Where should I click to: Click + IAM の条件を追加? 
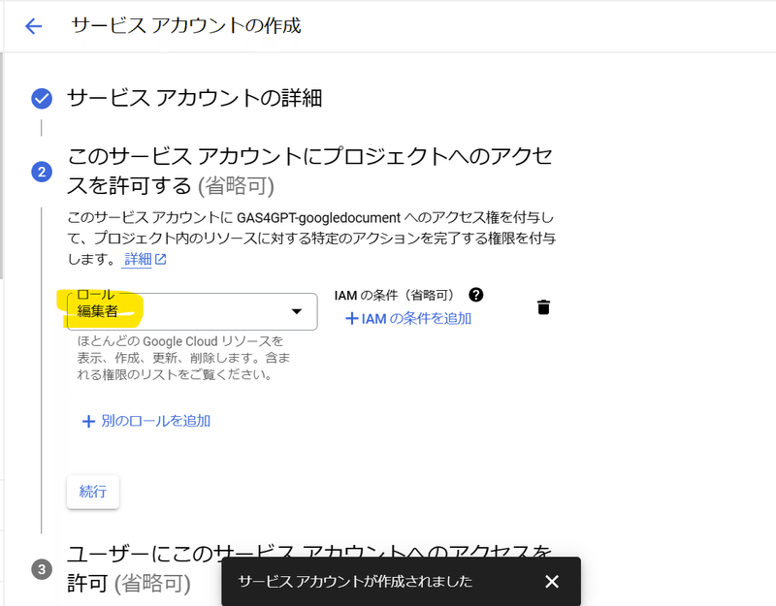pos(408,319)
